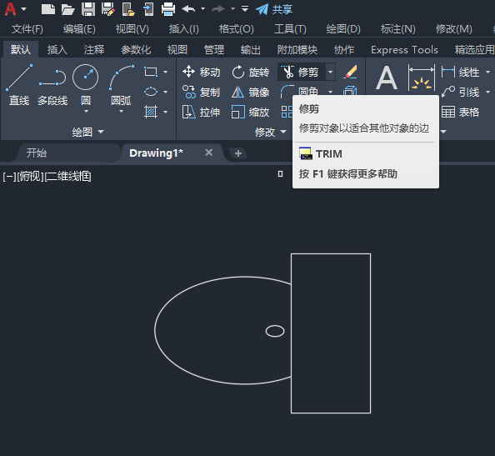Screen dimensions: 495x456
Task: Click the Move (移动) tool
Action: (201, 72)
